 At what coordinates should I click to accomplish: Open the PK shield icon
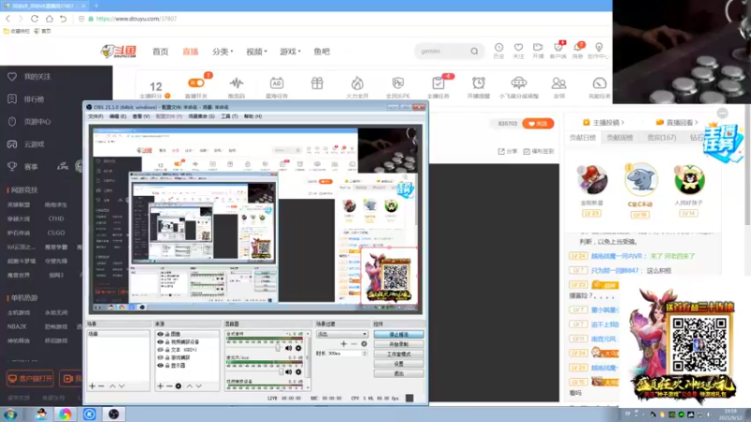(x=397, y=83)
